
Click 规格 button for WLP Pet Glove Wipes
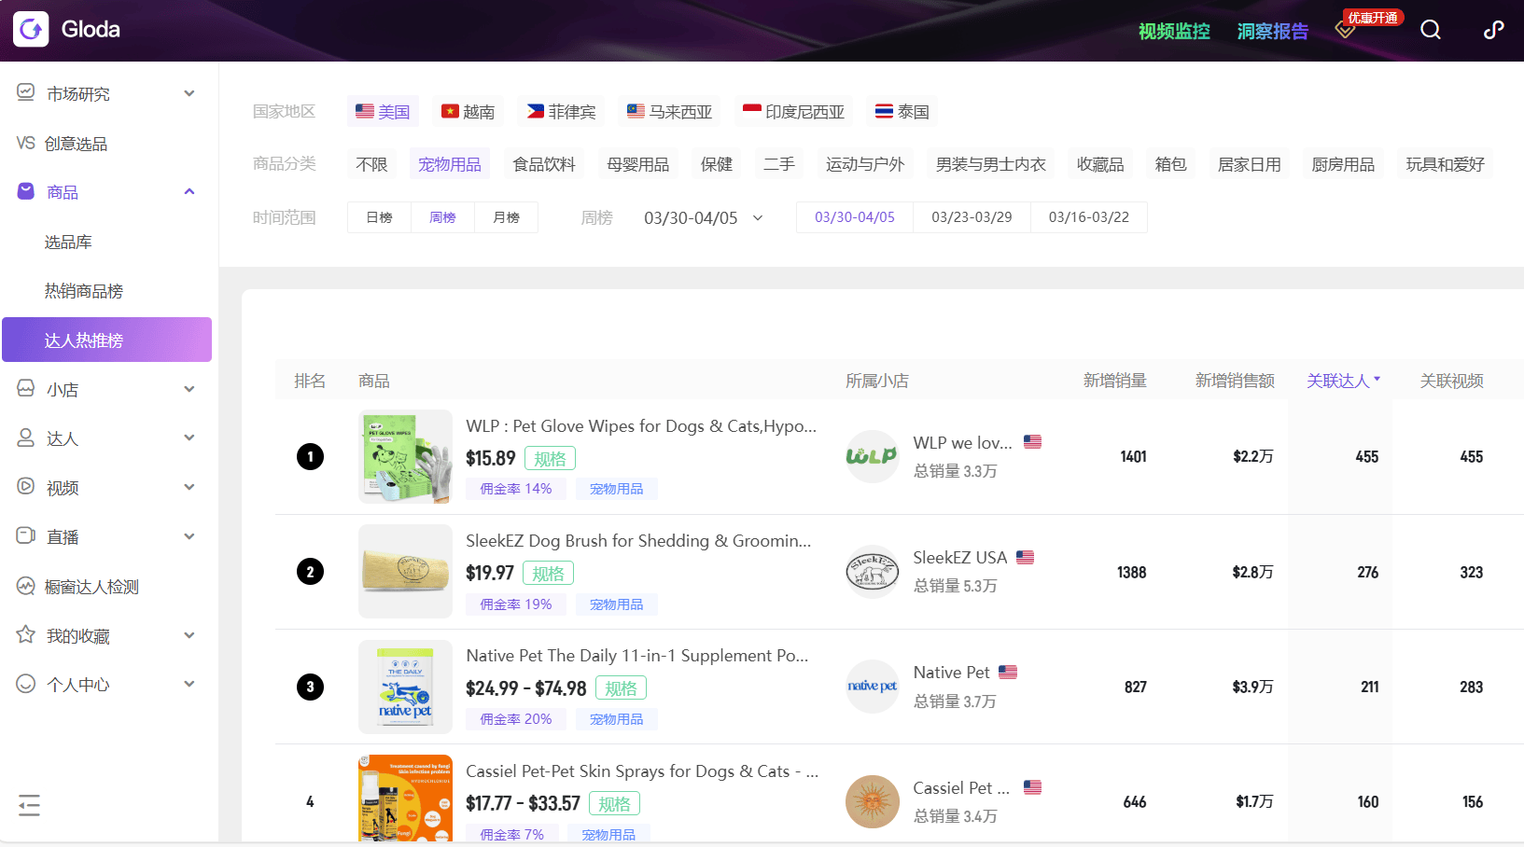click(550, 458)
